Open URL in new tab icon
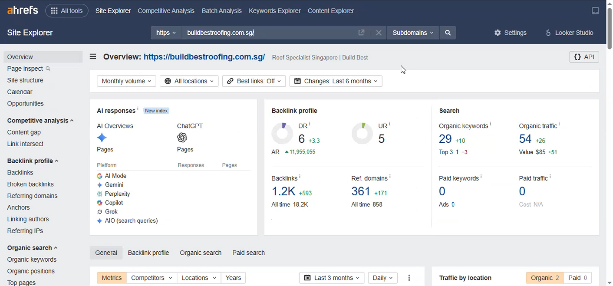 tap(361, 33)
